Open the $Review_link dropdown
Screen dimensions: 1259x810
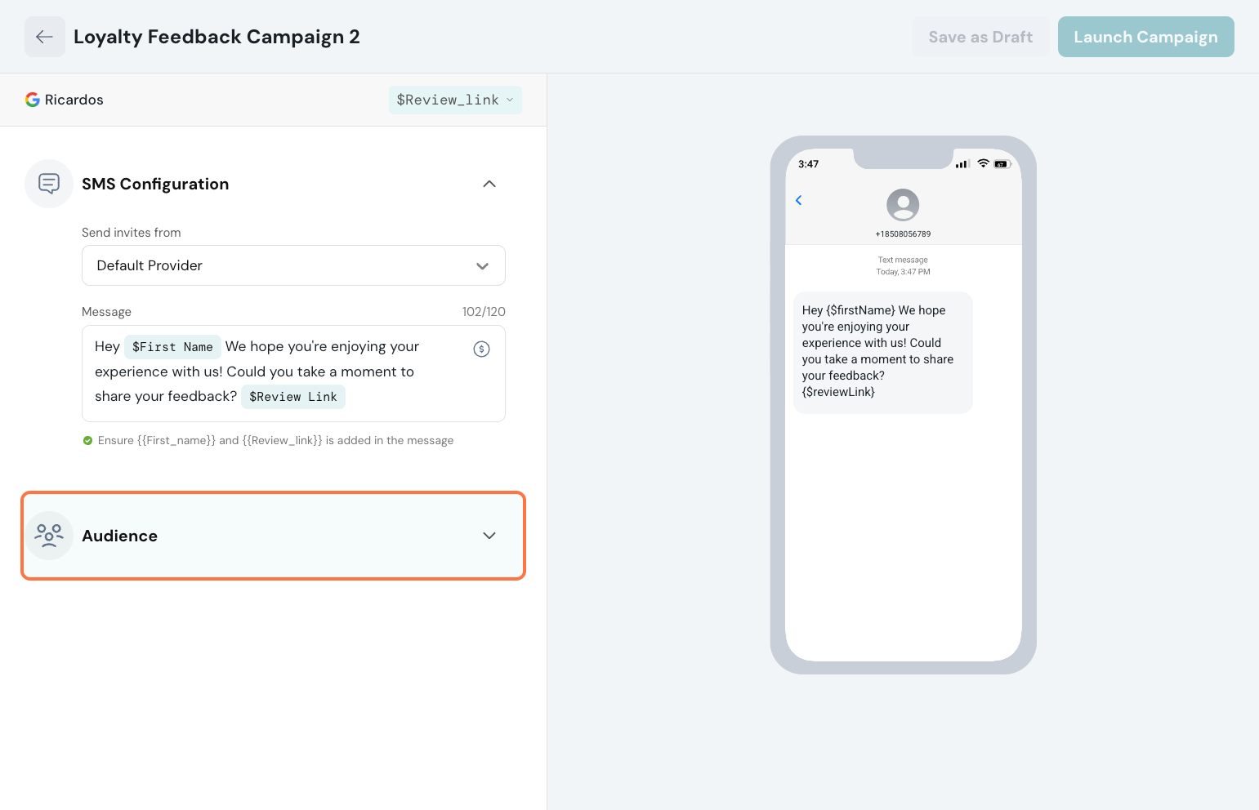(454, 100)
